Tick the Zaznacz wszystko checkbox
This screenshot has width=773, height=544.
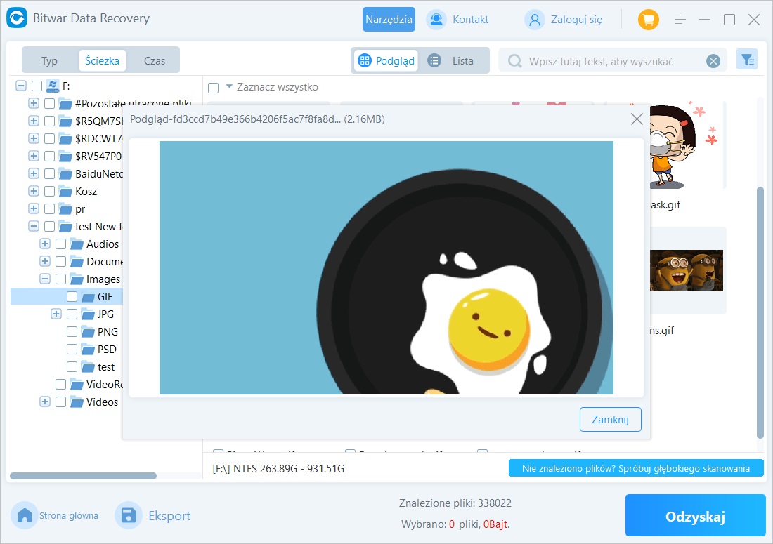click(214, 88)
